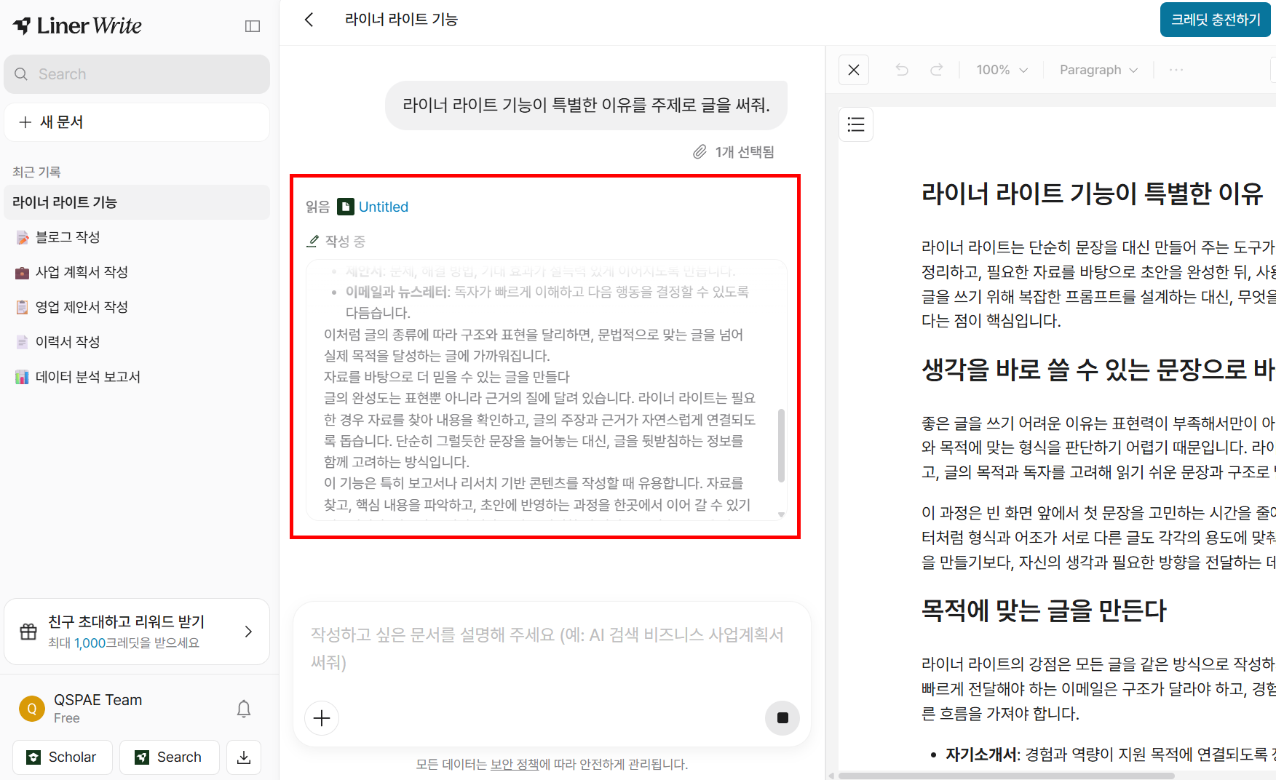
Task: Click the paperclip attachment icon
Action: (x=700, y=151)
